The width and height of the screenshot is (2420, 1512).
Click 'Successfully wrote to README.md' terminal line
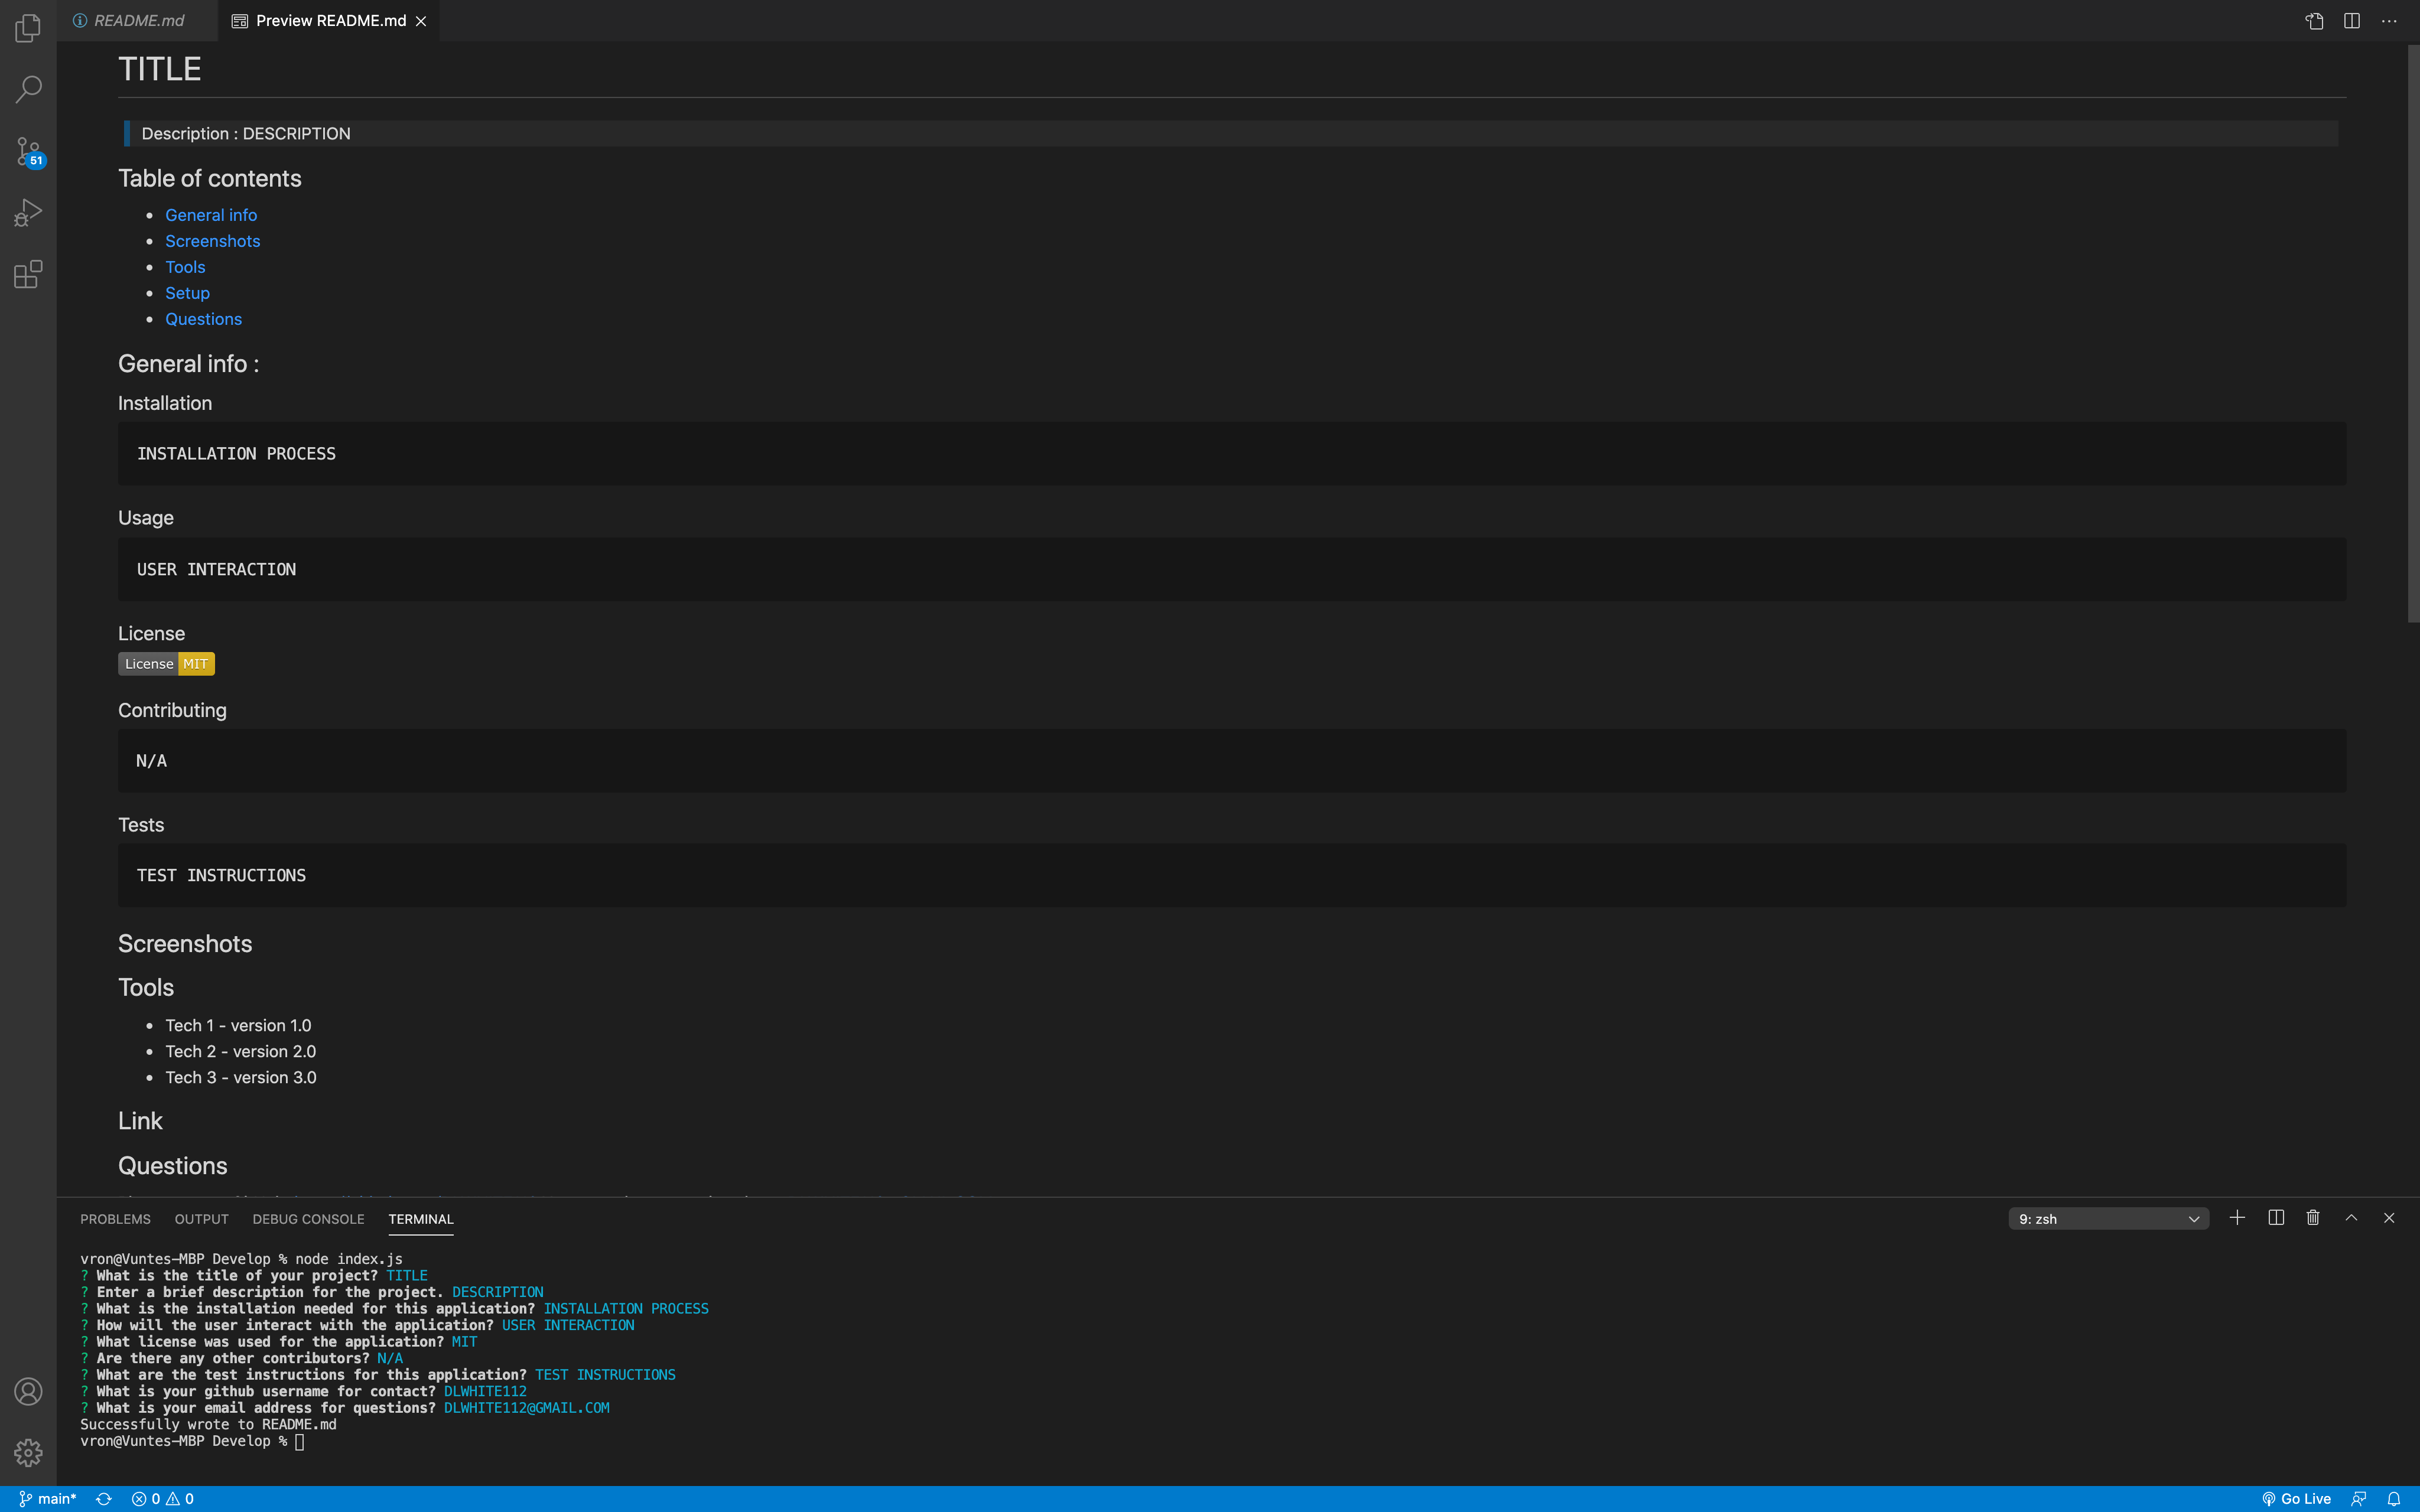208,1424
